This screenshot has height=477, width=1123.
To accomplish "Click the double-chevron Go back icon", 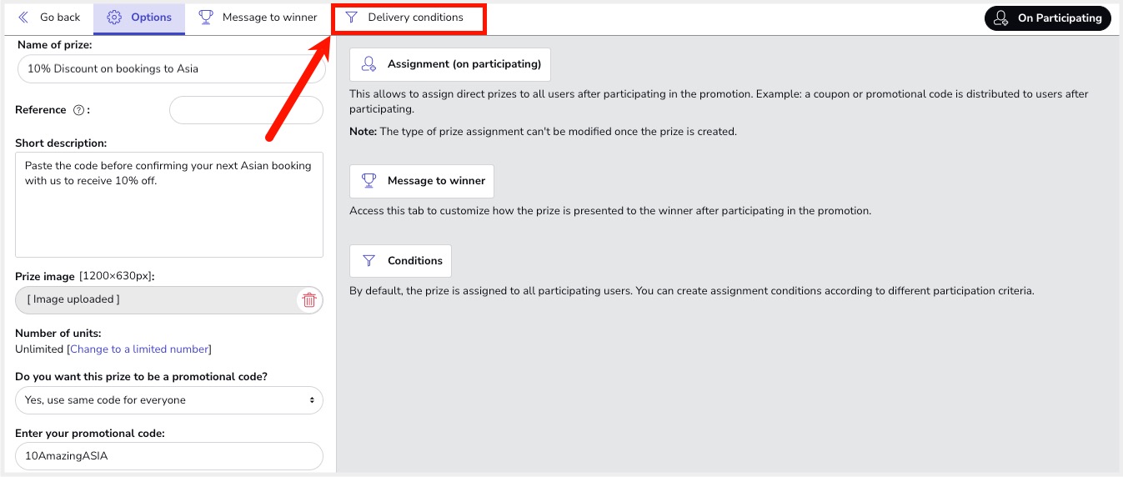I will coord(23,18).
